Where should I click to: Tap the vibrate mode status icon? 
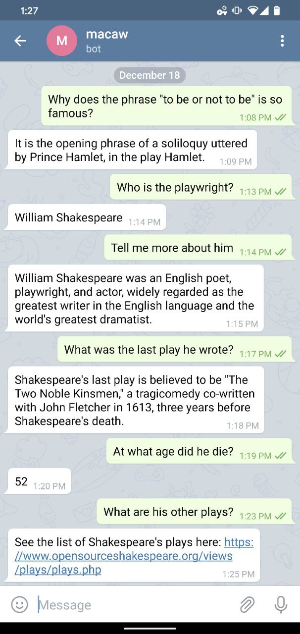pyautogui.click(x=237, y=10)
